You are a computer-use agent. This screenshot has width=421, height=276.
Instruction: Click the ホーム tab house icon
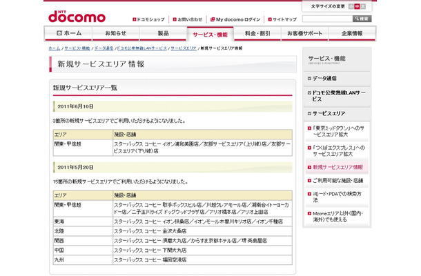pos(59,33)
